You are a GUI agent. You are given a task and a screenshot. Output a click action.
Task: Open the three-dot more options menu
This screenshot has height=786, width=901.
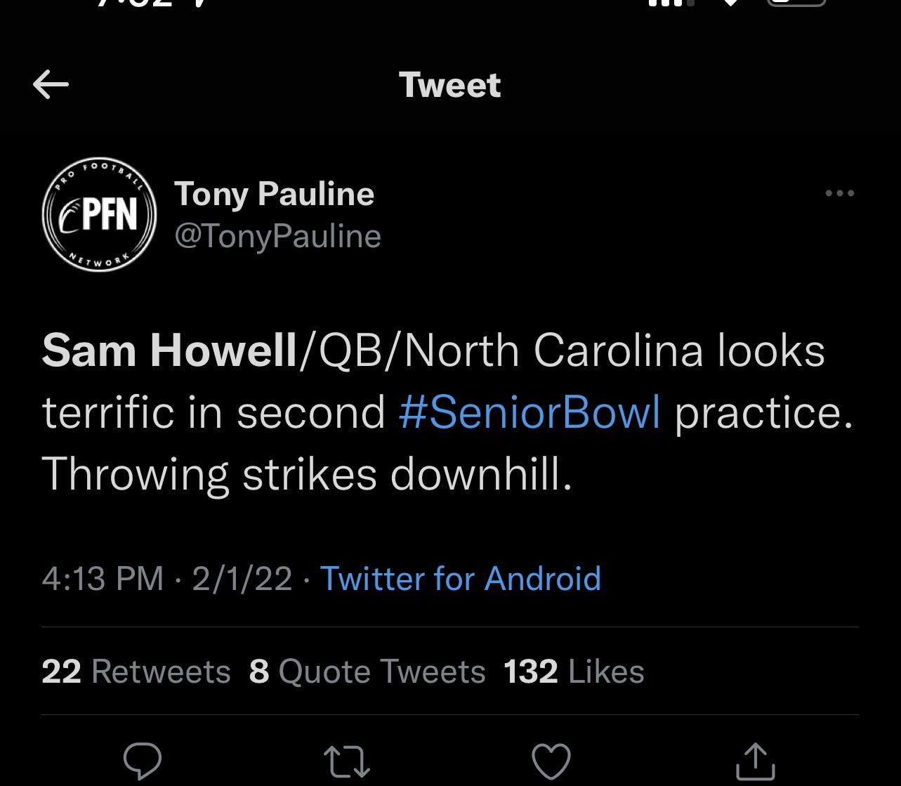[x=840, y=193]
